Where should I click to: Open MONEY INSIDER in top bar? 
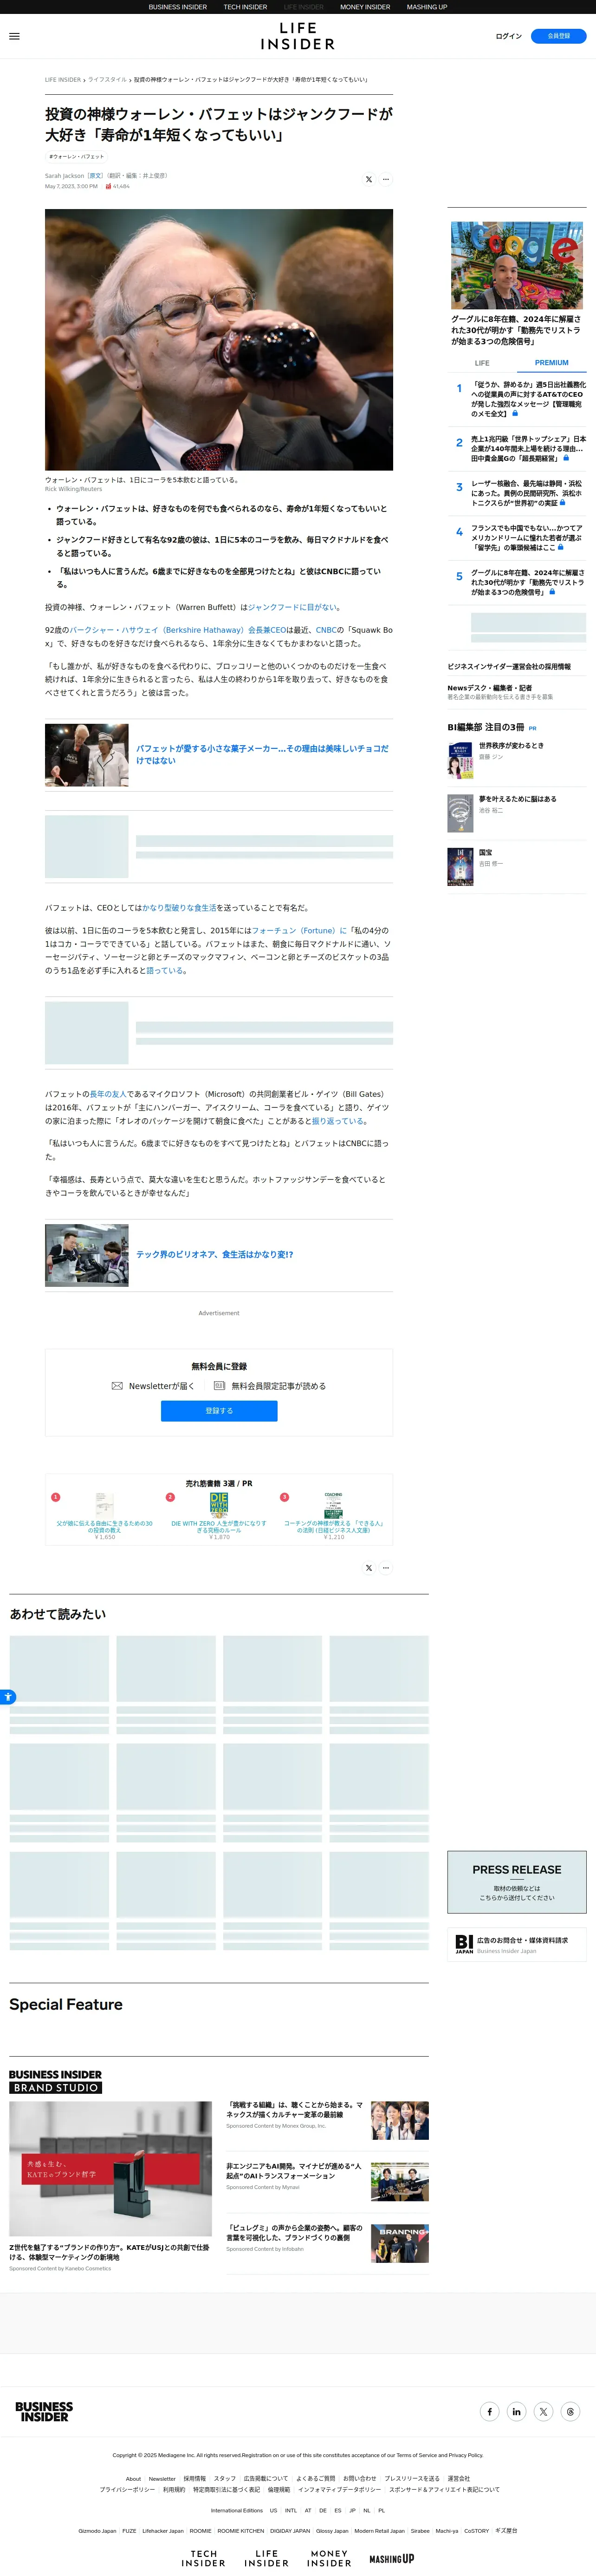[x=365, y=7]
